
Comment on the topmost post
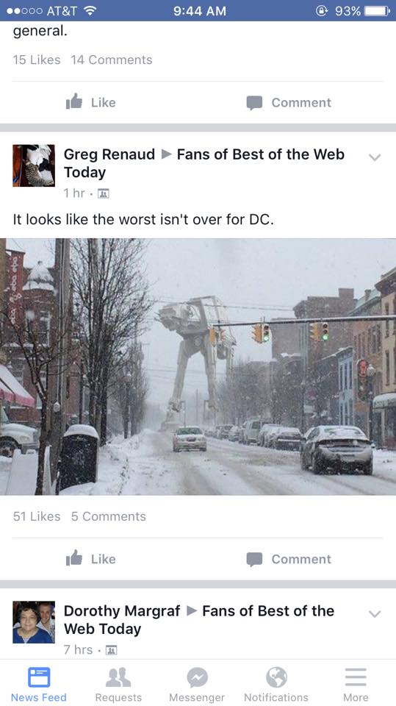click(289, 102)
